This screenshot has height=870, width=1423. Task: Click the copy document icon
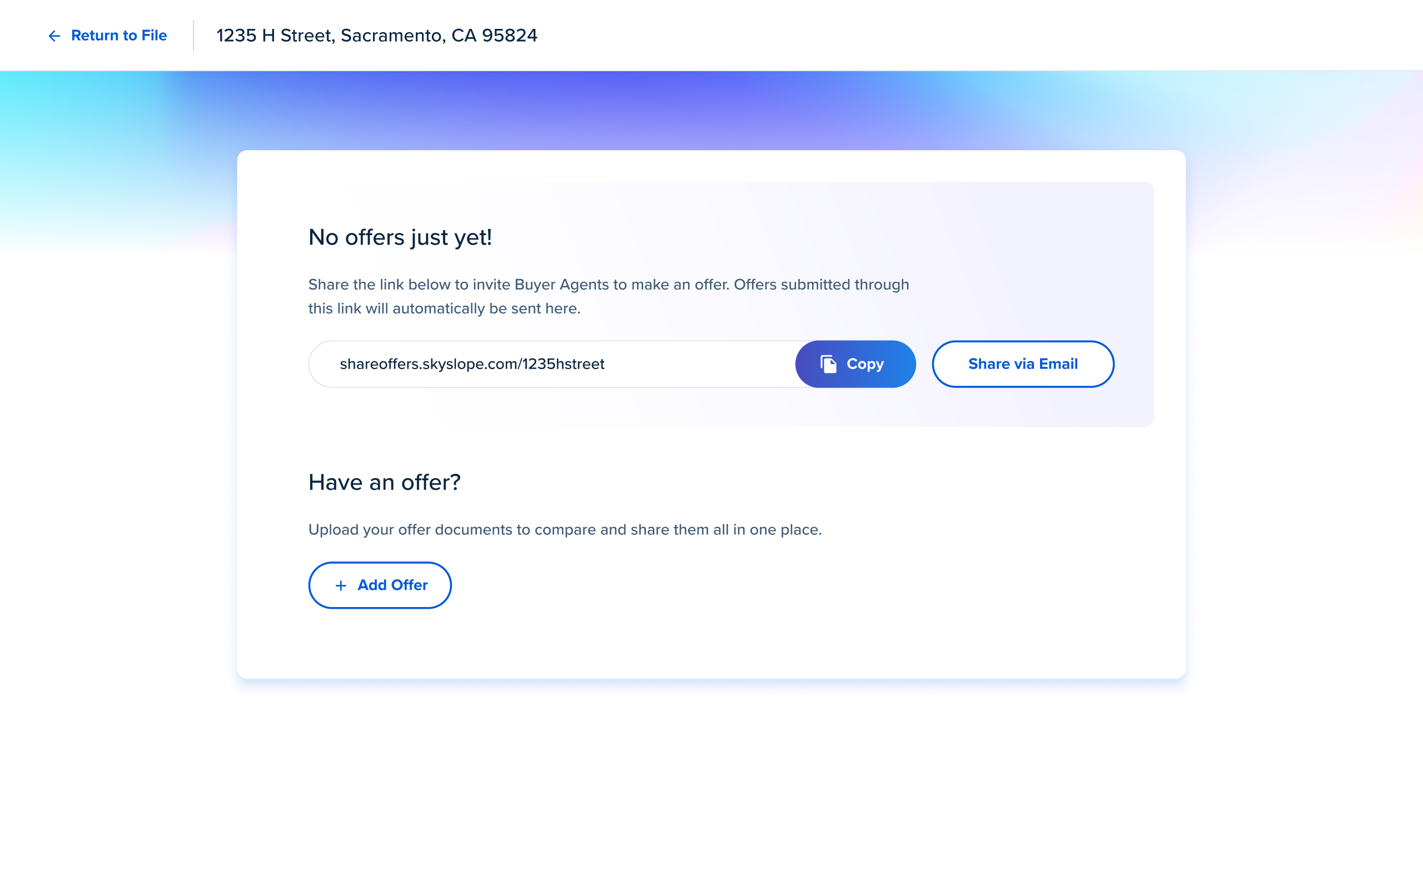click(828, 364)
